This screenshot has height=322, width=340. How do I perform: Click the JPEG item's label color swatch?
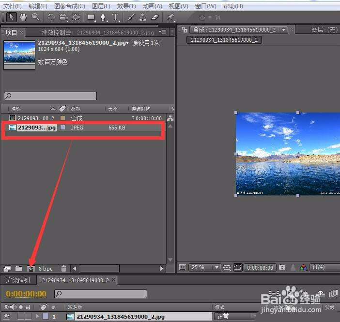(62, 127)
